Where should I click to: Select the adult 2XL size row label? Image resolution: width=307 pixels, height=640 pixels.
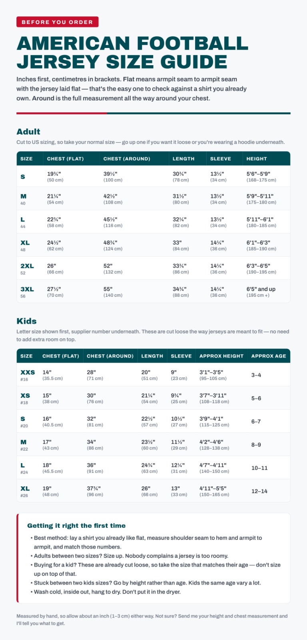27,268
